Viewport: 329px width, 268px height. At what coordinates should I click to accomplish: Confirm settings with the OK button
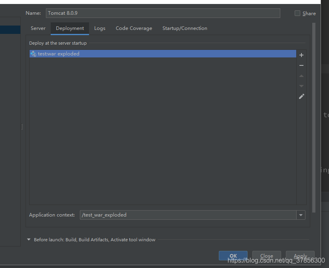click(233, 256)
